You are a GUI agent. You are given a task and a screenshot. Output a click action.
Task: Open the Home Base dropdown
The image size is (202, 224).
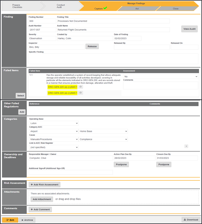tap(103, 131)
